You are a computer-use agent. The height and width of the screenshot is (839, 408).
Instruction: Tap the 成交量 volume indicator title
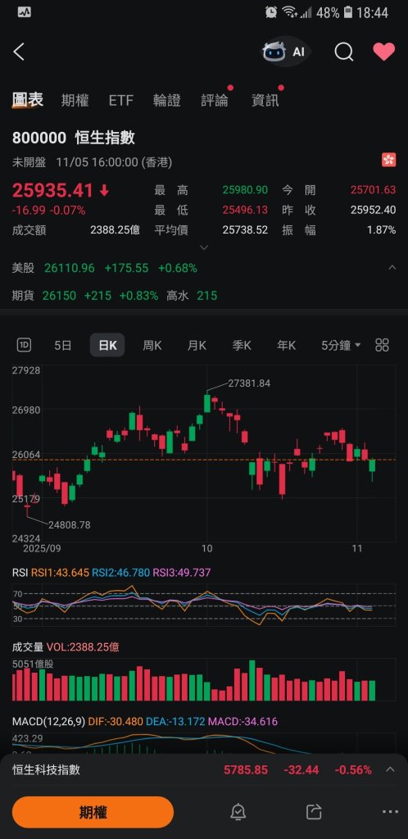28,647
